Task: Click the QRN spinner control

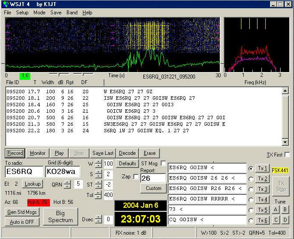Action: 67,185
